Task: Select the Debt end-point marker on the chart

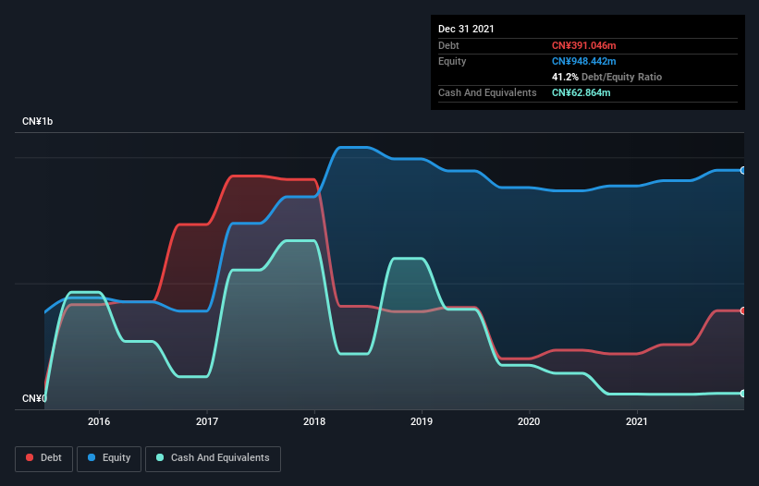Action: tap(743, 311)
